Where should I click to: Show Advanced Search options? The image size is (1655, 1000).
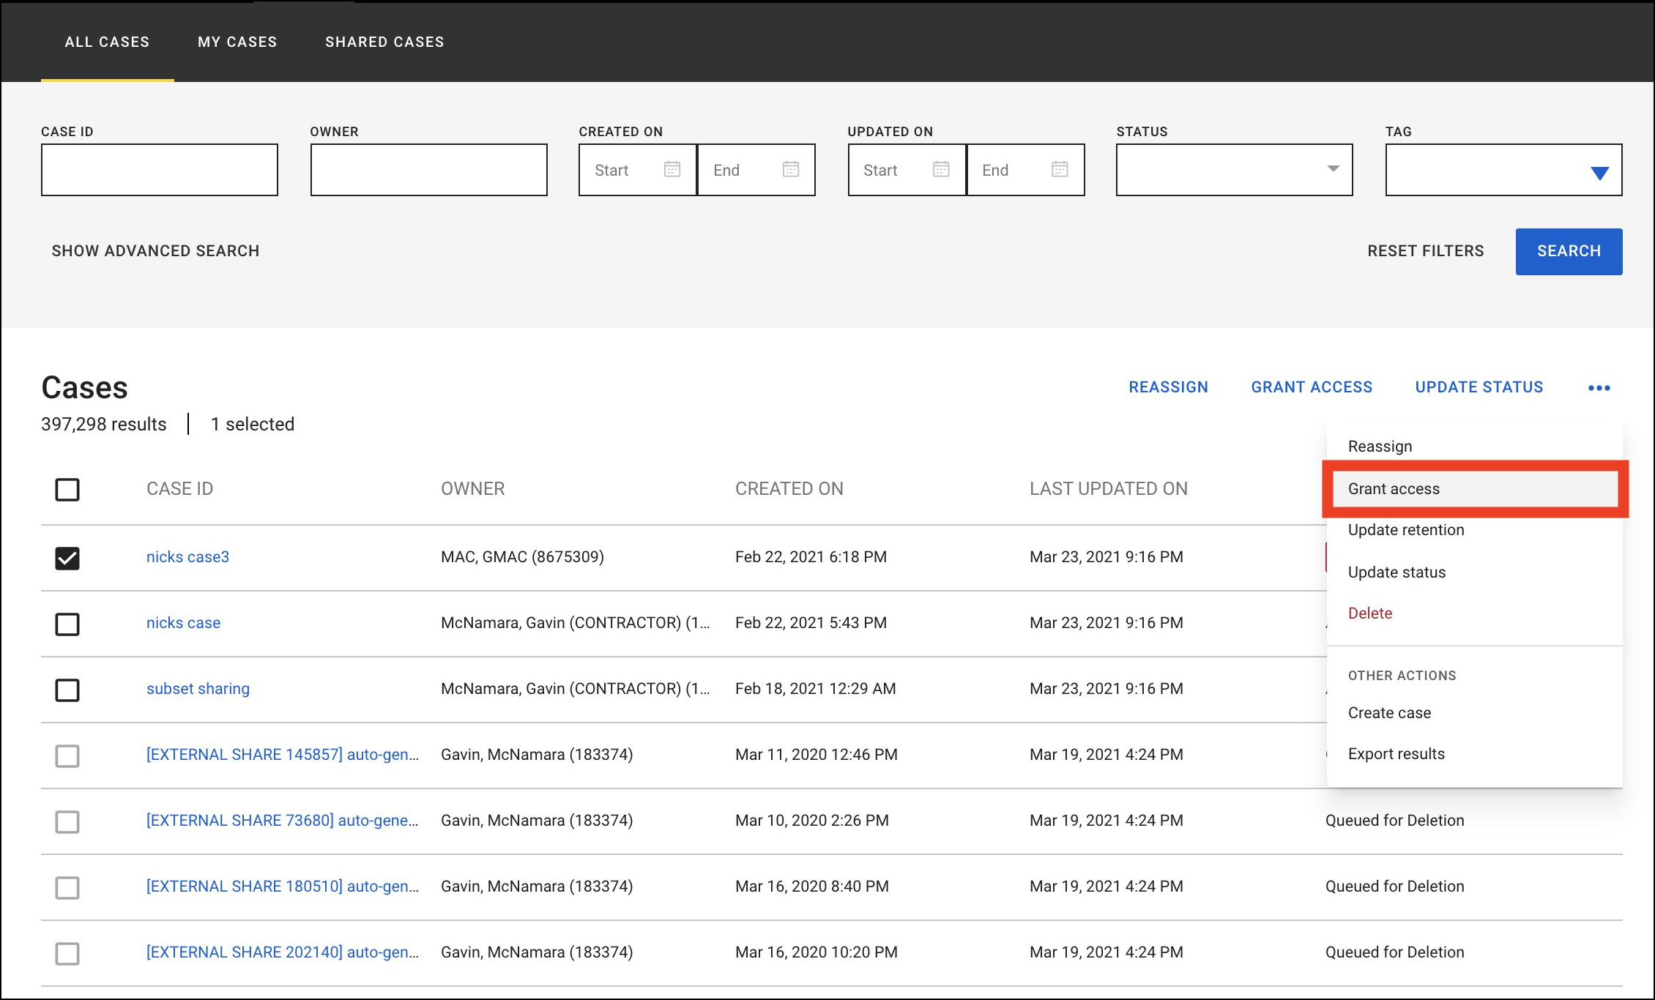click(155, 250)
